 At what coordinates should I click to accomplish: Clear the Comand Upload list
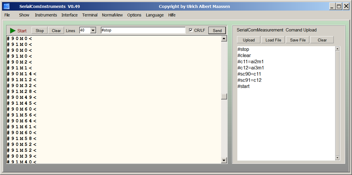[322, 40]
